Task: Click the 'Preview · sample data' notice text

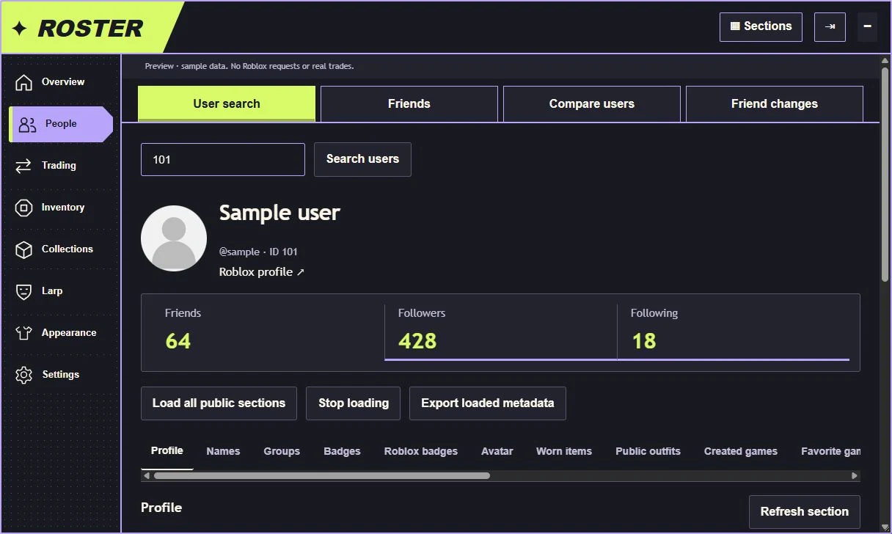Action: 249,66
